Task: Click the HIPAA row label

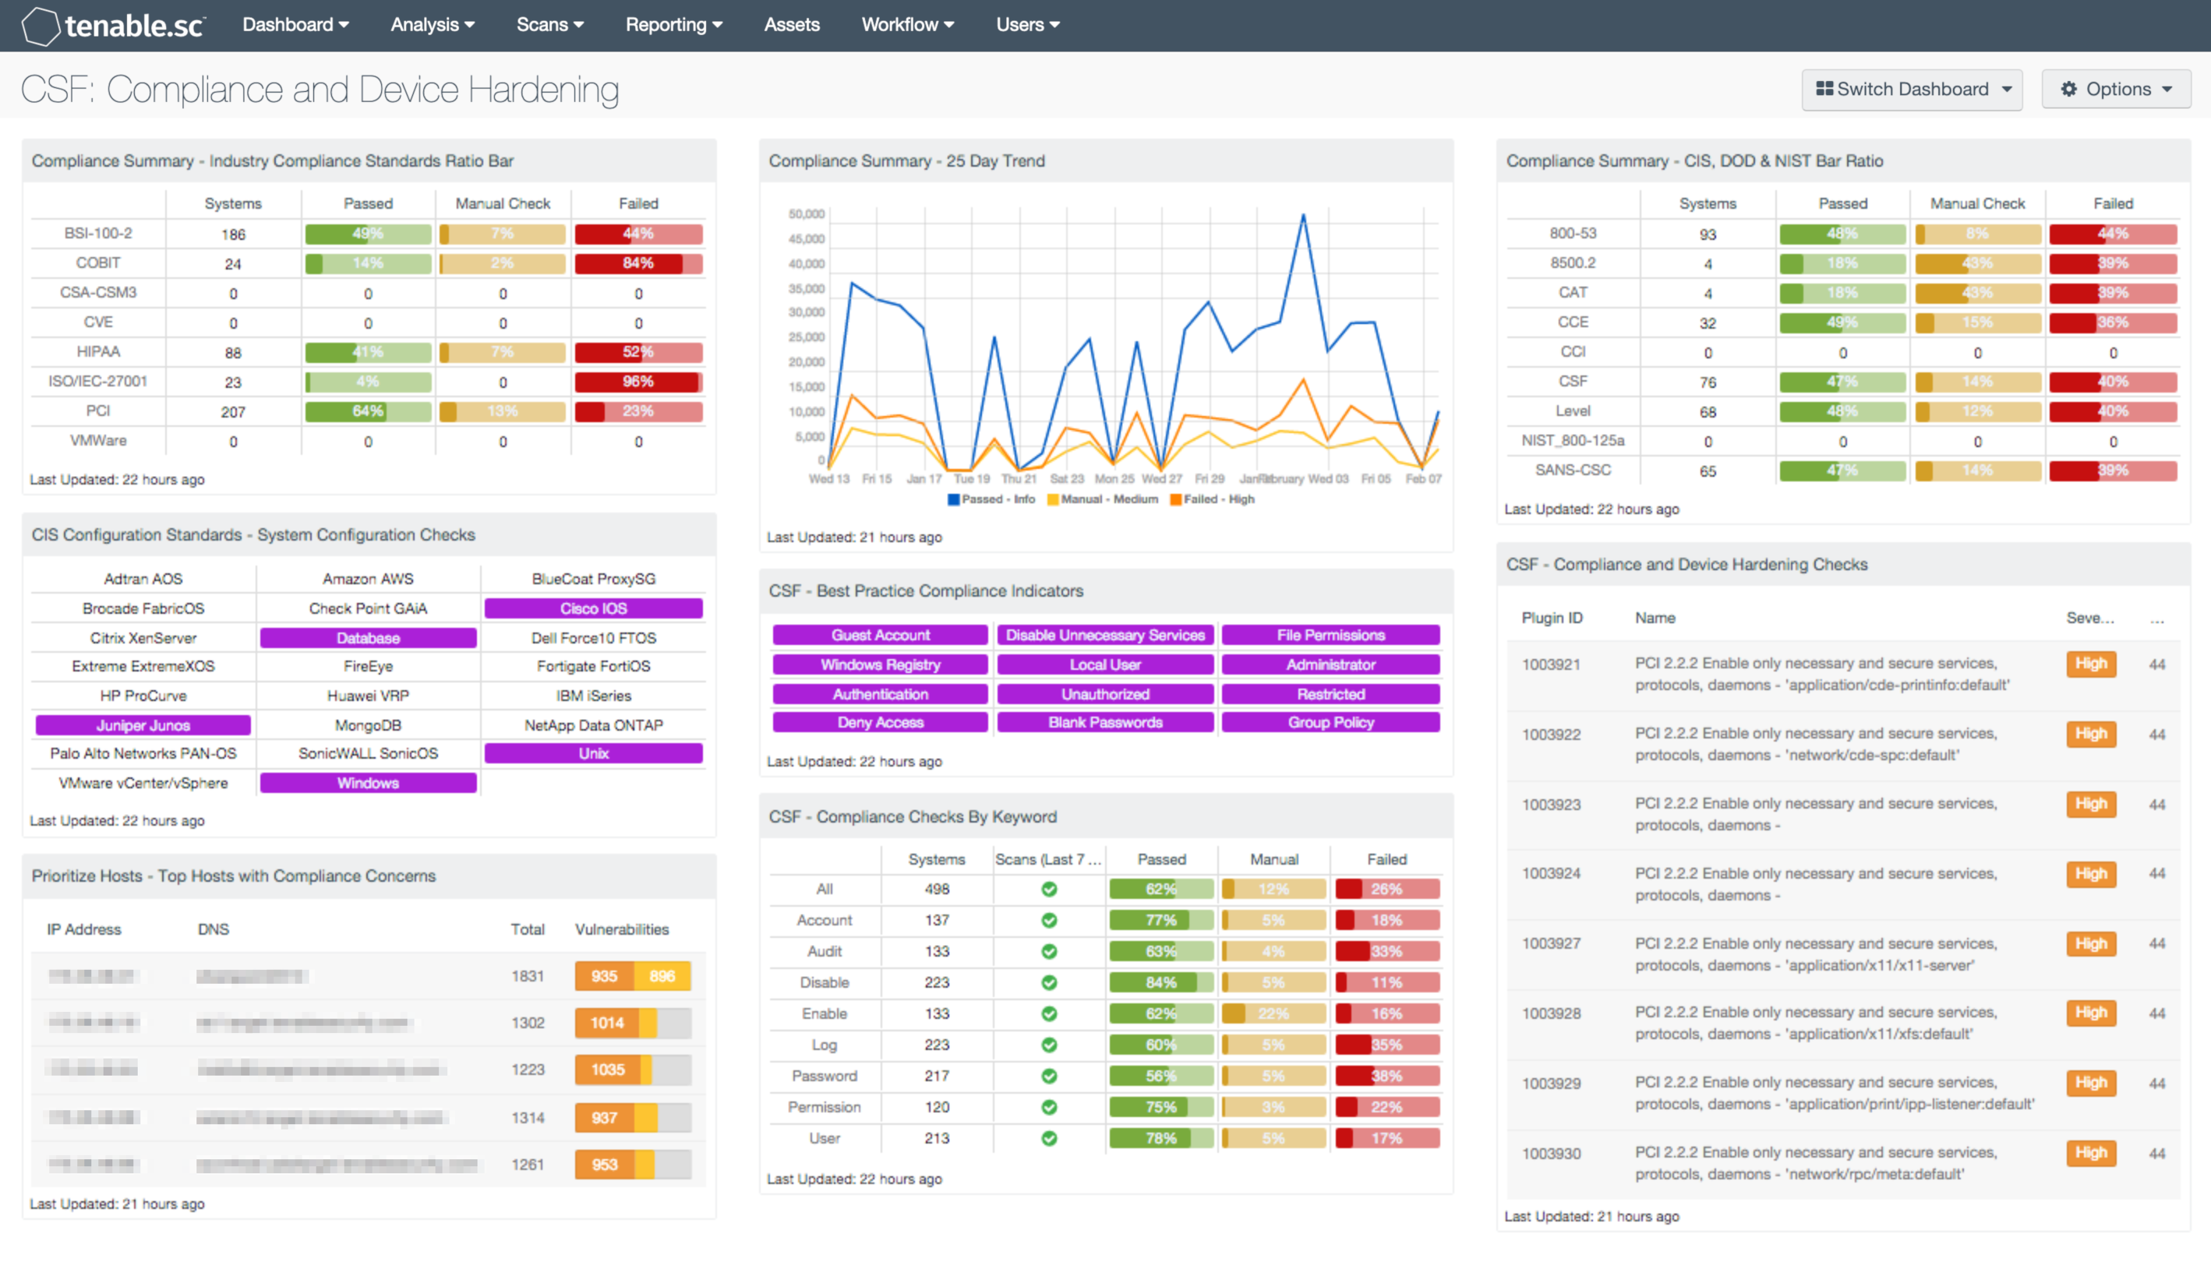Action: (x=98, y=352)
